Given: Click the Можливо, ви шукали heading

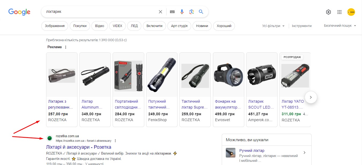Looking at the screenshot, I should click(247, 140).
